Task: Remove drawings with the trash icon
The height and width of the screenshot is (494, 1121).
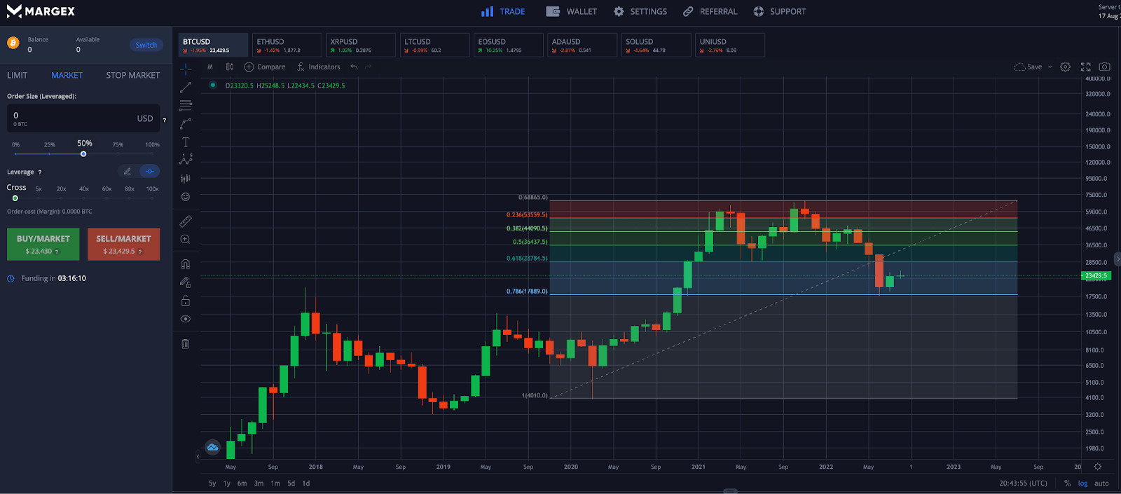Action: (186, 344)
